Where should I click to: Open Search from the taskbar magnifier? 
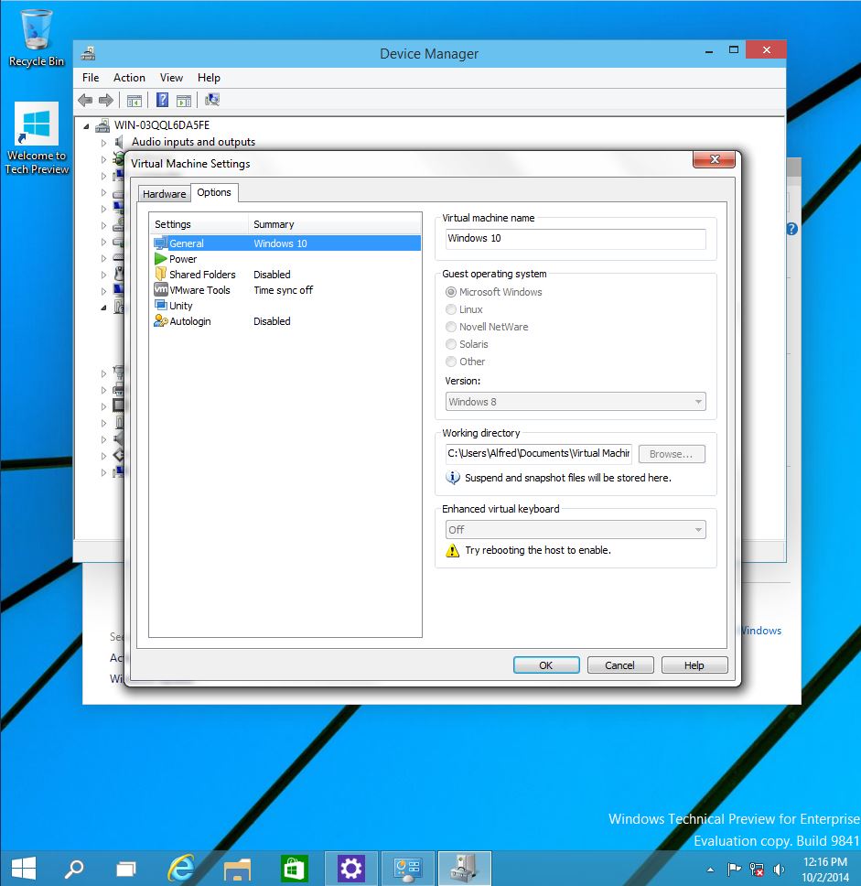click(x=74, y=869)
